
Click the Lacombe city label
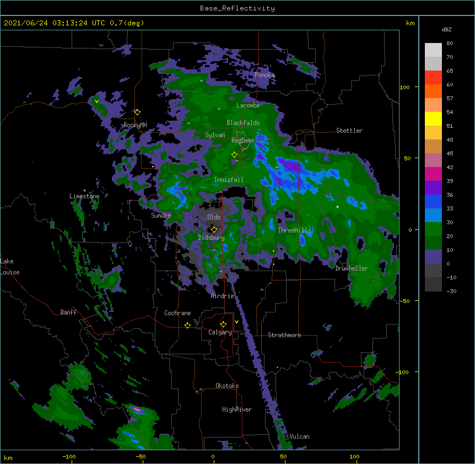pos(248,105)
